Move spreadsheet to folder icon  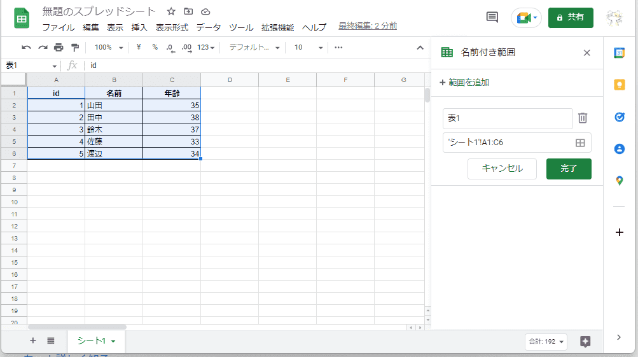[x=188, y=11]
